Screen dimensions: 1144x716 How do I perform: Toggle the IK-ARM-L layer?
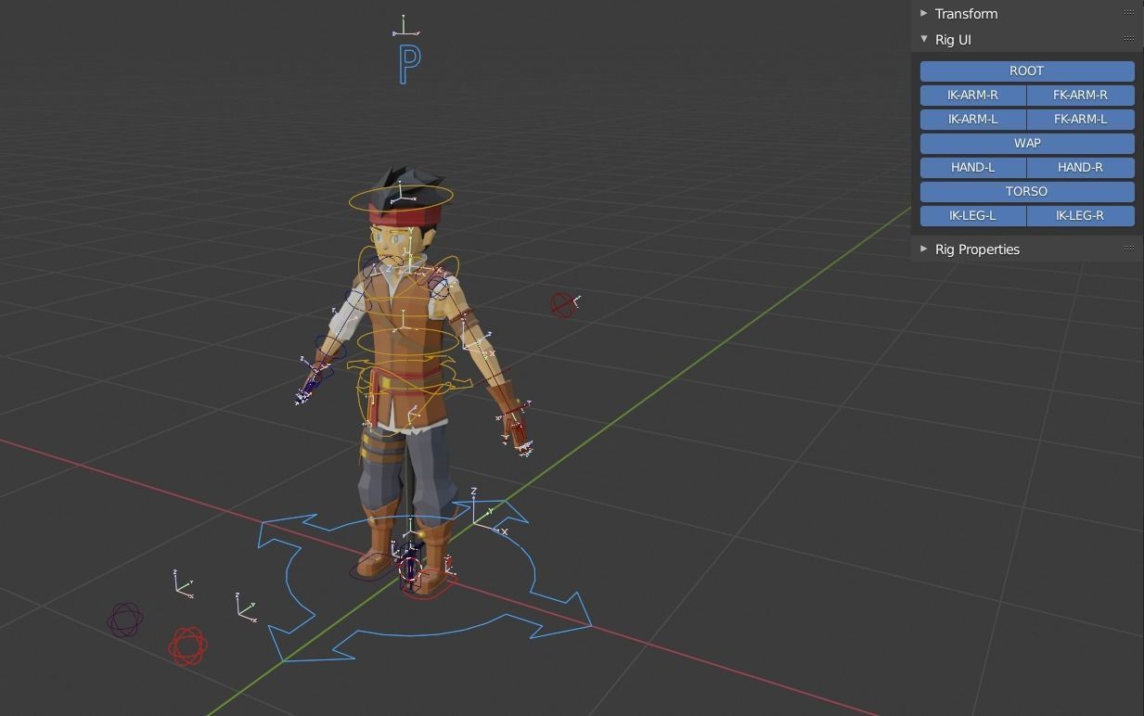tap(973, 119)
